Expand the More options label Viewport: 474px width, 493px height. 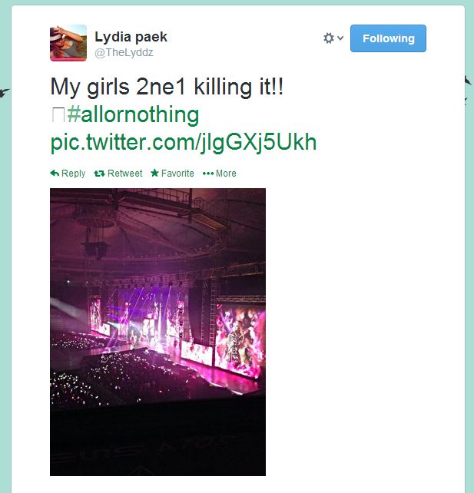(x=226, y=174)
